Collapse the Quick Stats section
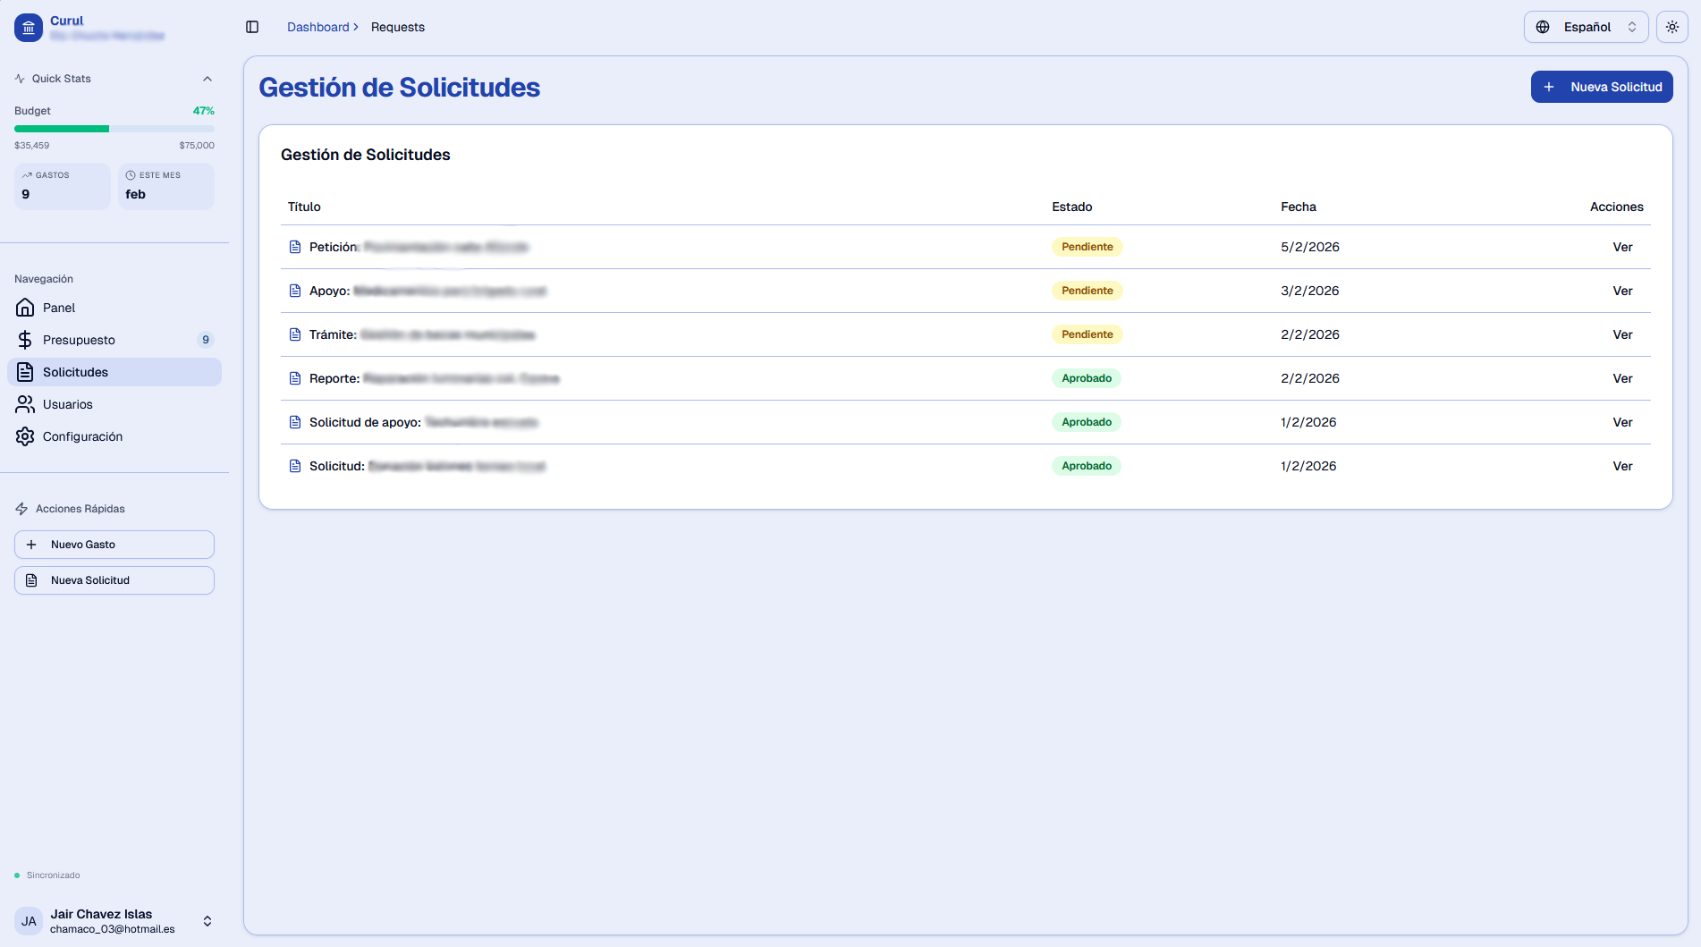 coord(207,79)
